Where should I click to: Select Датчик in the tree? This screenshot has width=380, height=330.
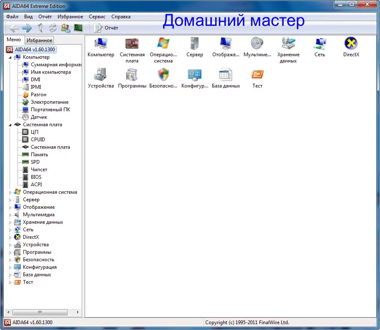[x=39, y=117]
